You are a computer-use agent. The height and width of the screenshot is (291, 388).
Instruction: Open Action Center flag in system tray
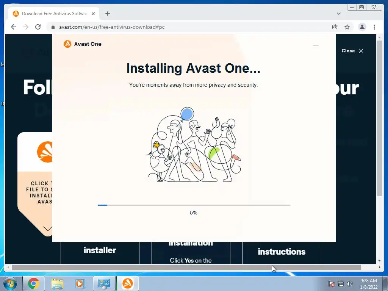point(332,284)
